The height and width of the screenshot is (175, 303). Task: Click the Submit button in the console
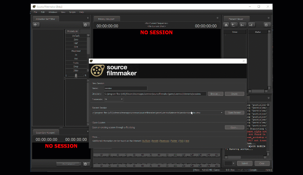(x=245, y=164)
